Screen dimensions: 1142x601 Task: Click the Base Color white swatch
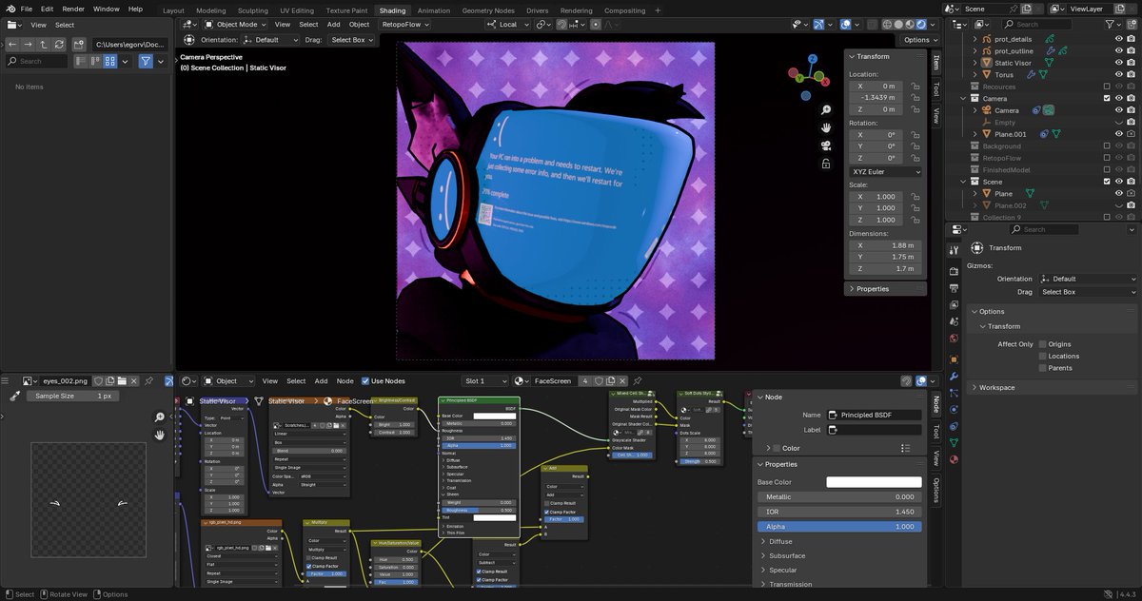[x=874, y=482]
